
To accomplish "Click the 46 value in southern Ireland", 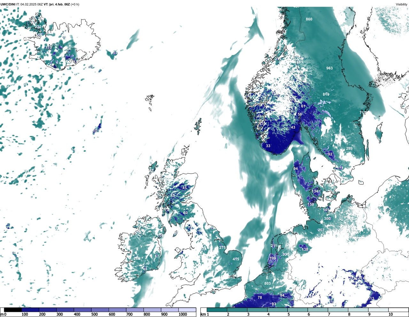I will pos(145,269).
